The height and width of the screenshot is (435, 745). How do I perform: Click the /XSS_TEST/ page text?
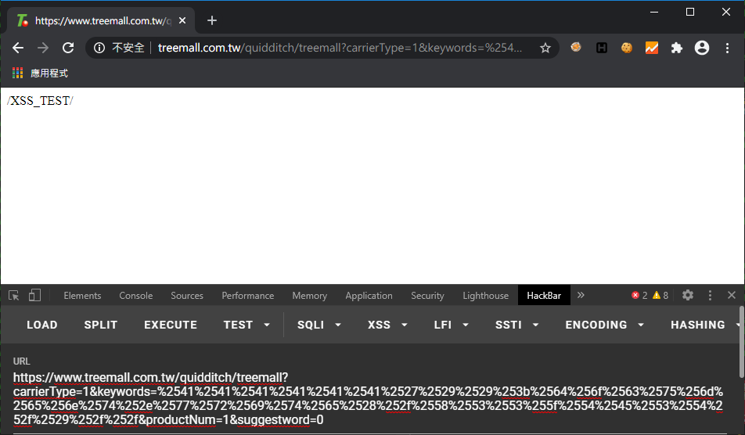40,101
